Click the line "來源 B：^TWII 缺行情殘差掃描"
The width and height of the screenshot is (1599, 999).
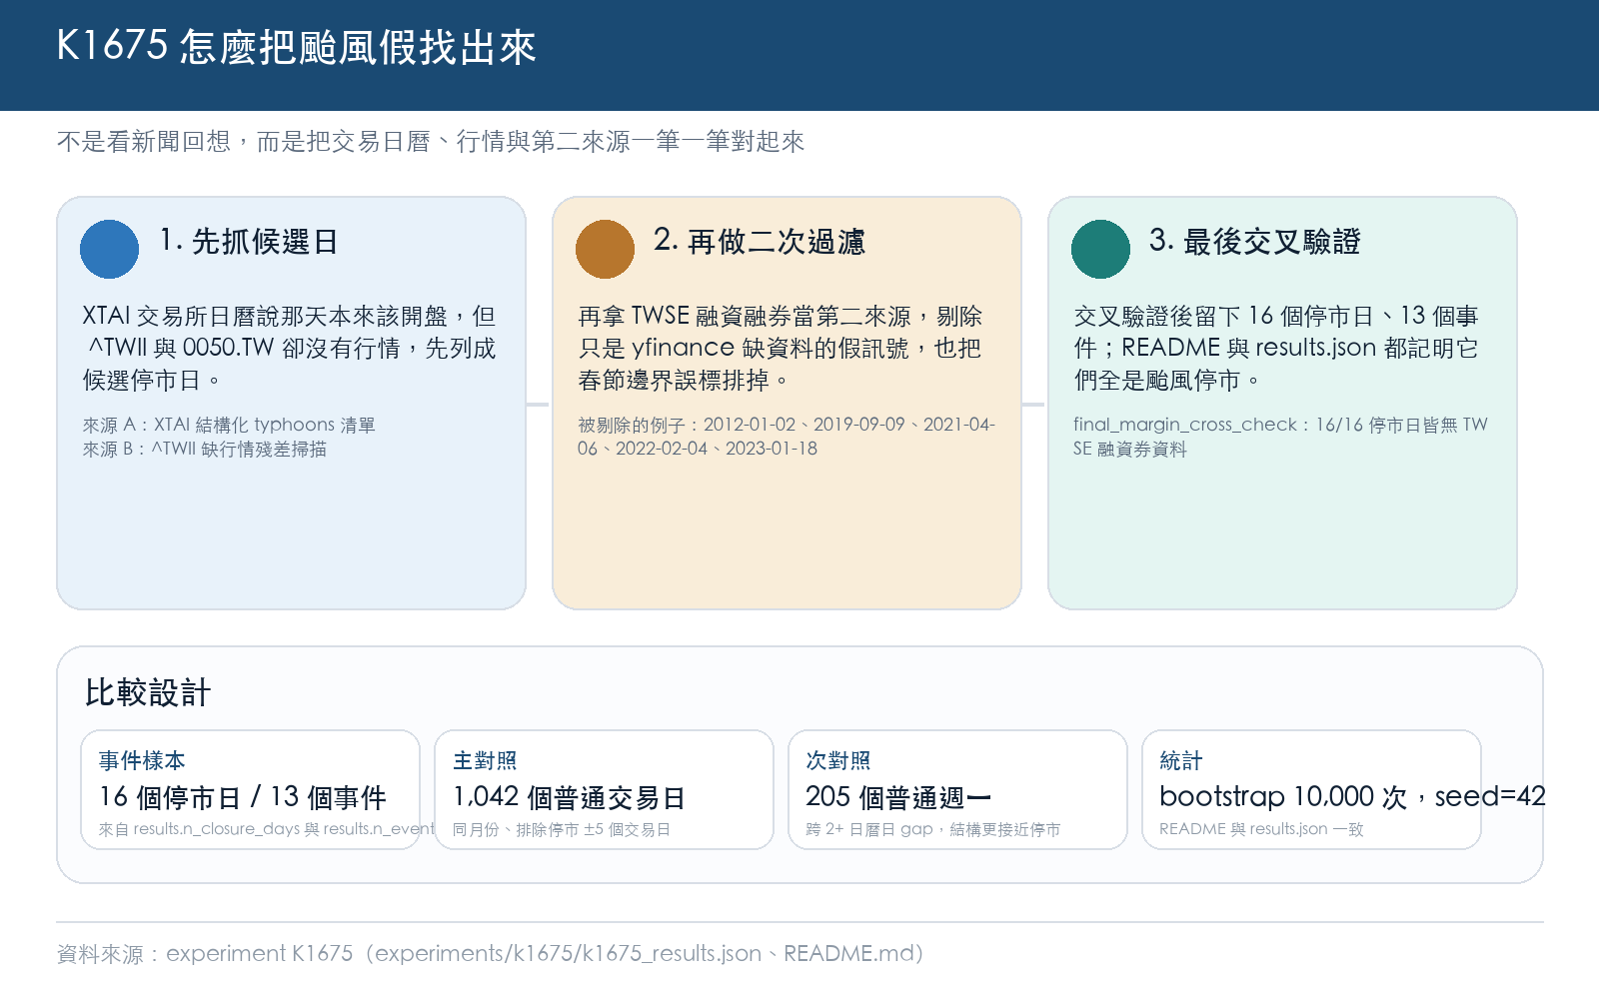tap(204, 450)
